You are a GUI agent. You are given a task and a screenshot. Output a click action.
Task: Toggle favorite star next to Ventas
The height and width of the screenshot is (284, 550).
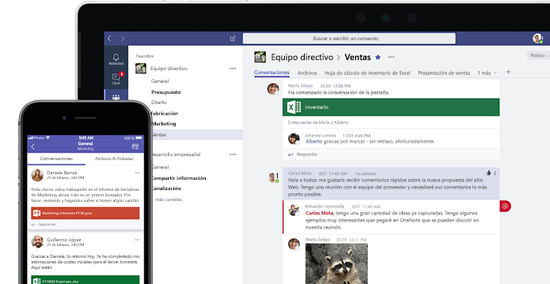click(x=377, y=57)
